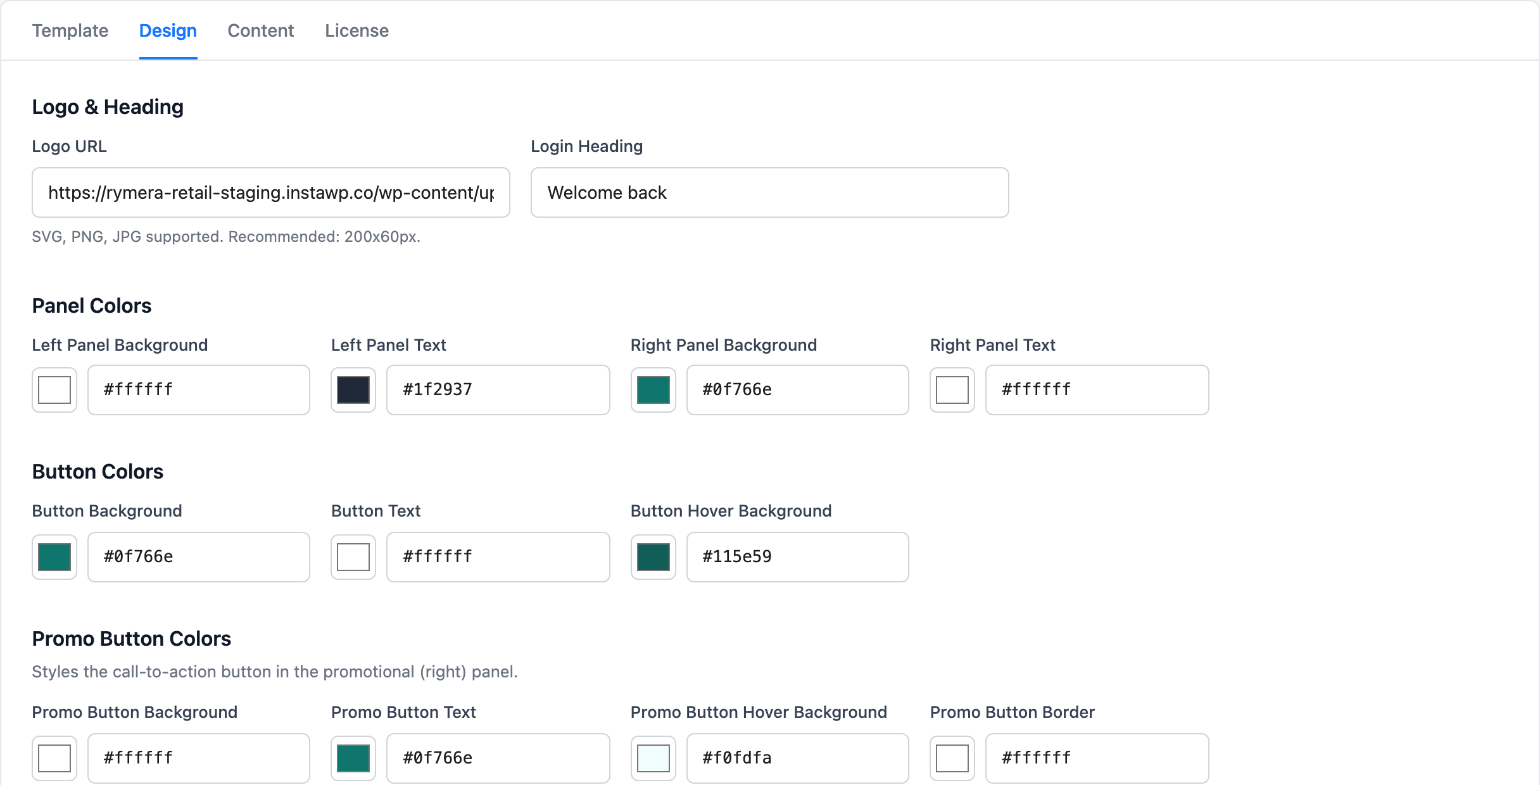This screenshot has width=1540, height=785.
Task: Pick the Button Hover Background swatch
Action: click(653, 557)
